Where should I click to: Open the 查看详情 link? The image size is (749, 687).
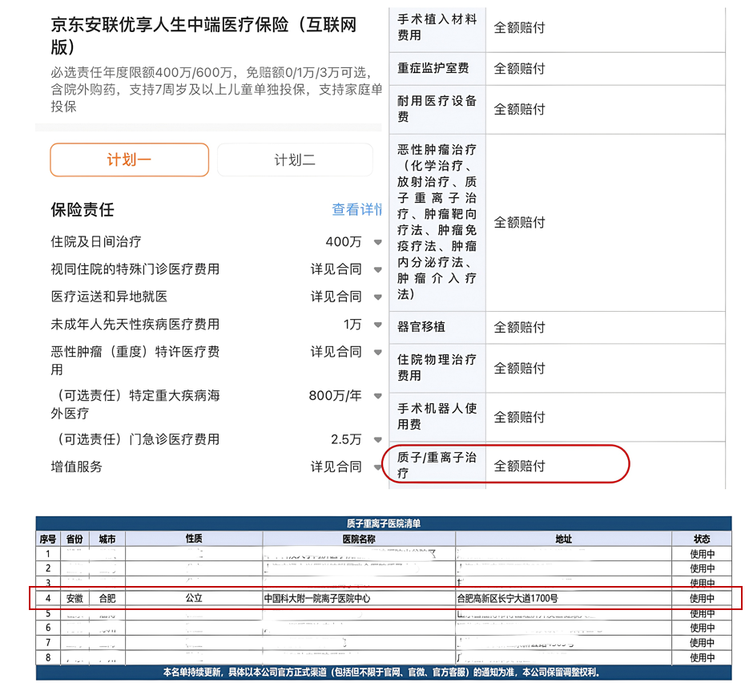click(x=356, y=209)
